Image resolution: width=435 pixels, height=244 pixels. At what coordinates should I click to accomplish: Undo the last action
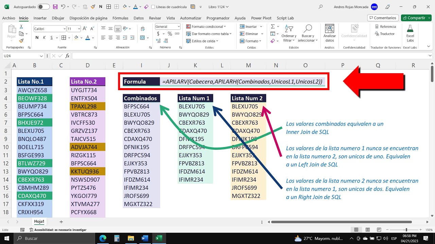(x=63, y=6)
